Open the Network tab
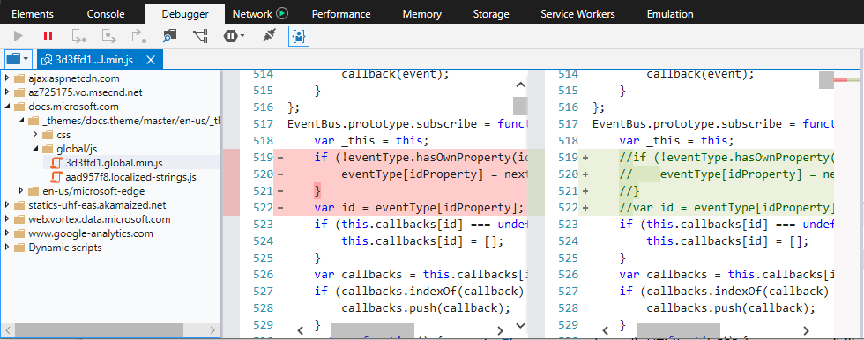Viewport: 864px width, 340px height. (252, 14)
